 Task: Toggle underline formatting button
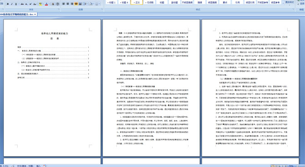(16, 4)
